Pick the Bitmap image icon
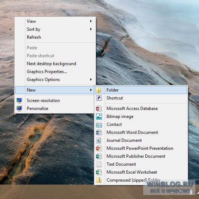Screen dimensions: 199x199 [x=99, y=117]
